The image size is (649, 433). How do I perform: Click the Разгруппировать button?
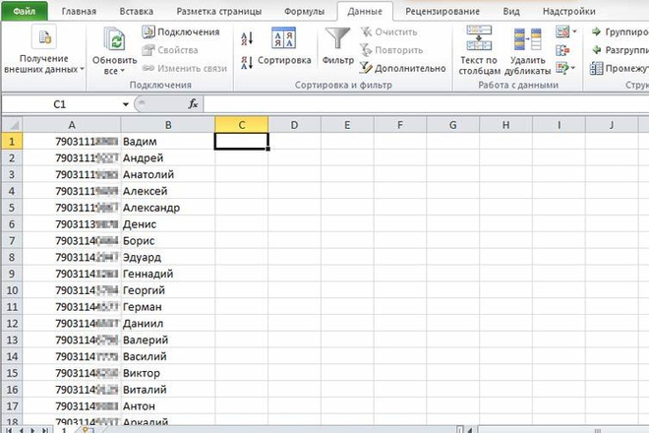click(619, 50)
